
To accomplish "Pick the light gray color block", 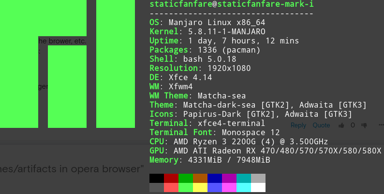I will (x=258, y=179).
